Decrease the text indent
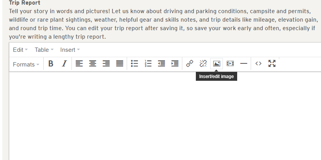Image resolution: width=321 pixels, height=160 pixels. tap(161, 64)
